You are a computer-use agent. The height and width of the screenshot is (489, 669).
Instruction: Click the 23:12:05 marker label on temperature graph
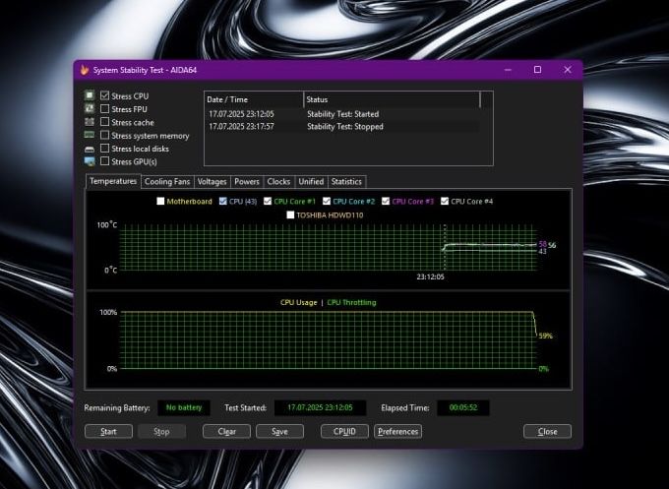click(430, 276)
